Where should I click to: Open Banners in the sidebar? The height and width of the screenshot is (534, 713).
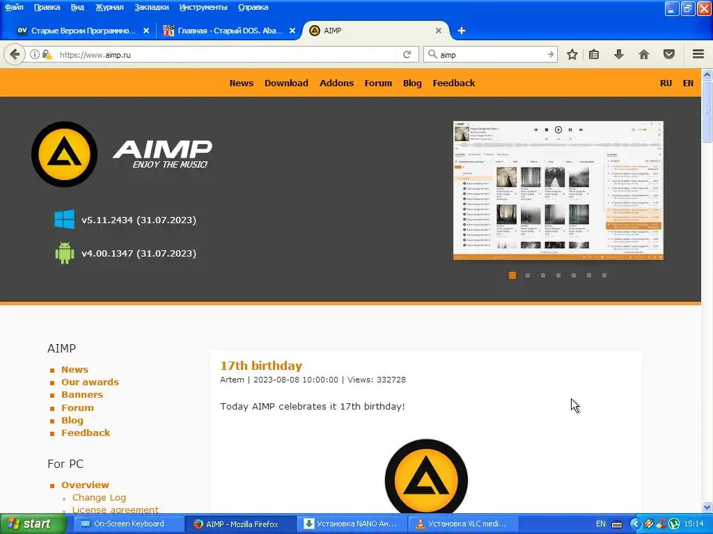[82, 395]
